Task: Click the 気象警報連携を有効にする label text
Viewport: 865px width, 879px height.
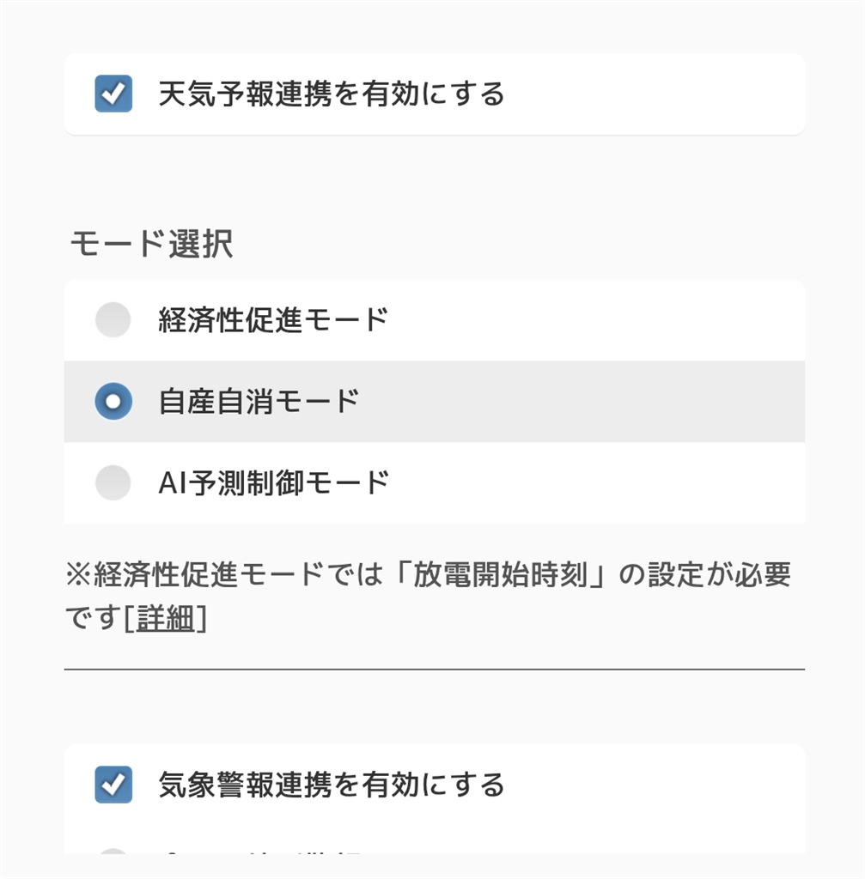Action: click(x=332, y=785)
